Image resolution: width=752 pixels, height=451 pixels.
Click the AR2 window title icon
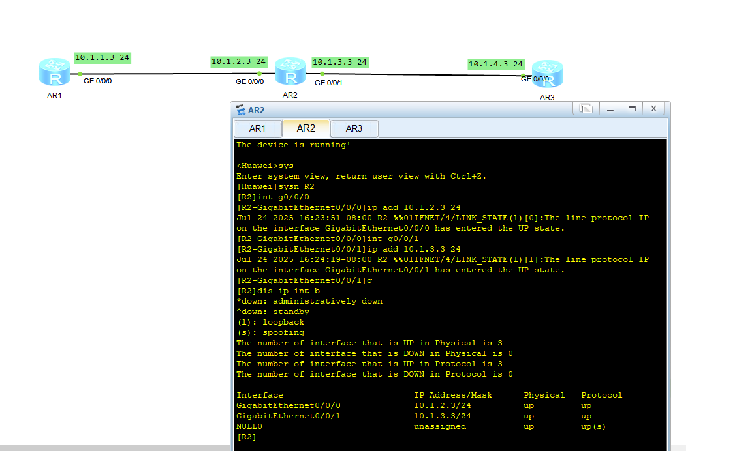(241, 110)
